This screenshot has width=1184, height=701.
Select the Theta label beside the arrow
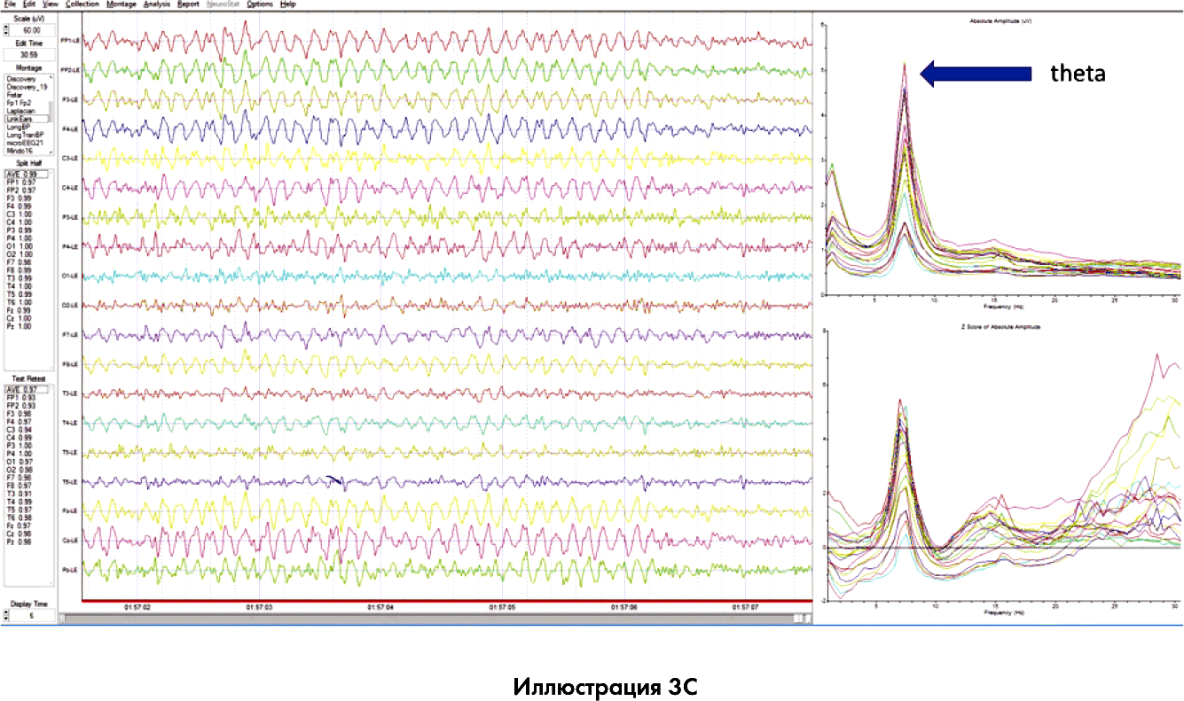(x=1077, y=75)
